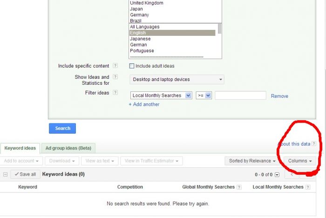Click + Add another filter link
This screenshot has height=218, width=326.
tap(144, 104)
